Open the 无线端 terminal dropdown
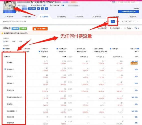Viewport: 142px width, 125px height. click(x=130, y=28)
